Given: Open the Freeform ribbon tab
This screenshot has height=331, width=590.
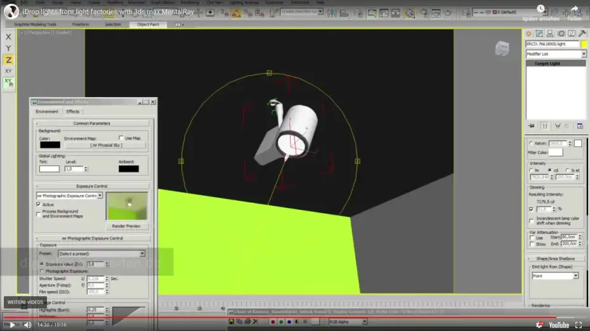Looking at the screenshot, I should coord(81,25).
